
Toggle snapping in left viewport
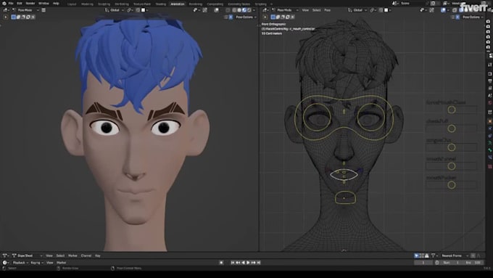(x=138, y=10)
